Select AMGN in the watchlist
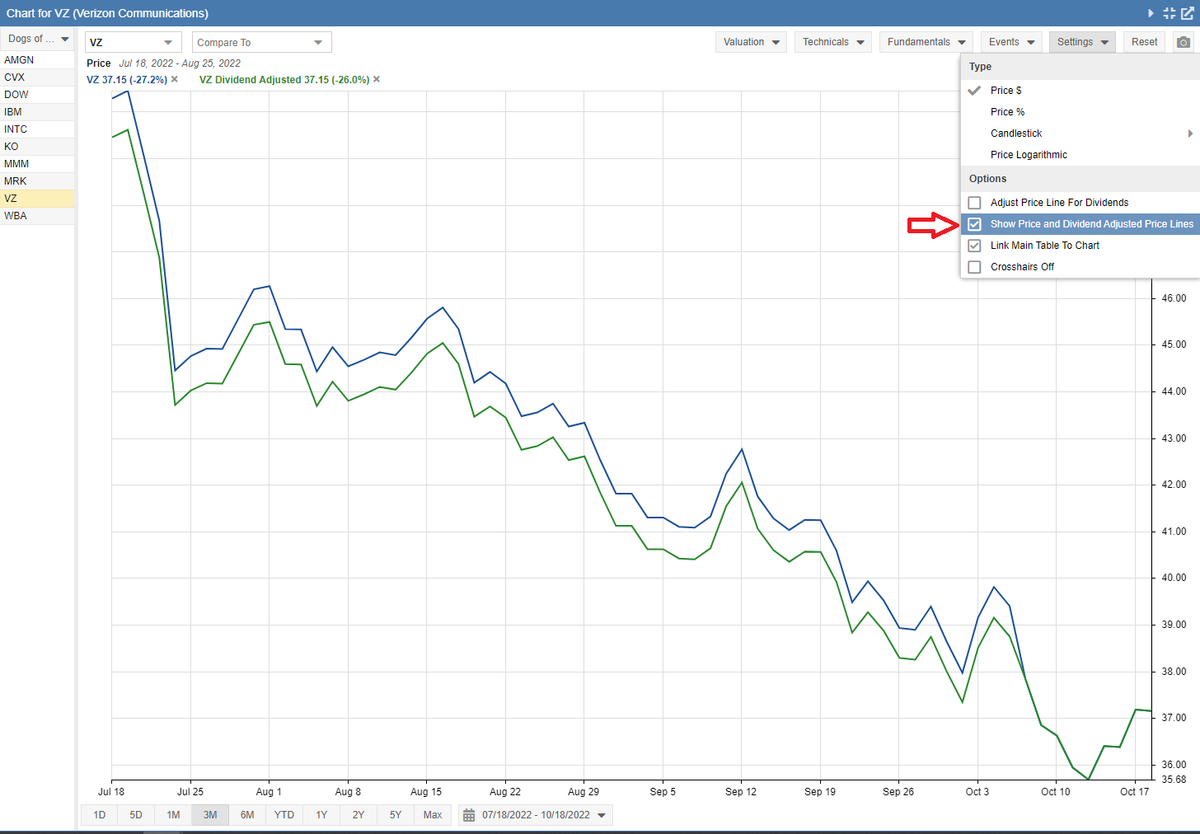 (x=37, y=60)
